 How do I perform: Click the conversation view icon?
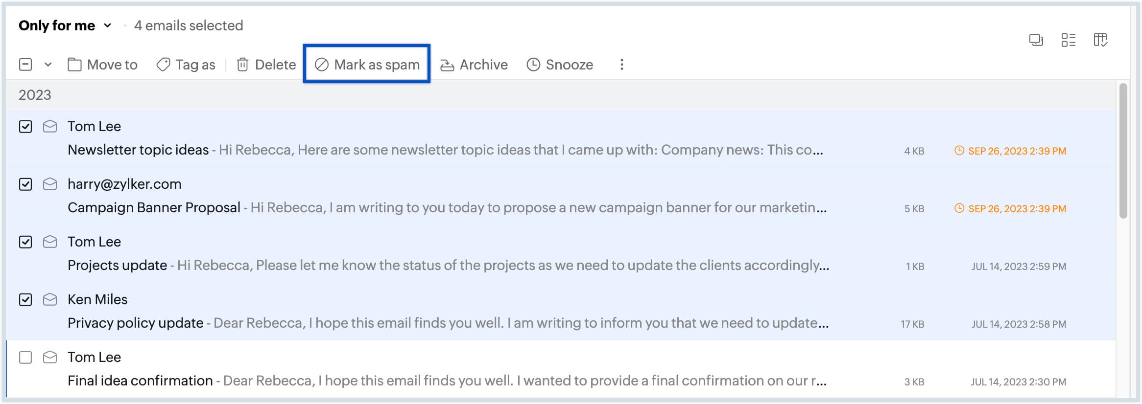(1036, 40)
